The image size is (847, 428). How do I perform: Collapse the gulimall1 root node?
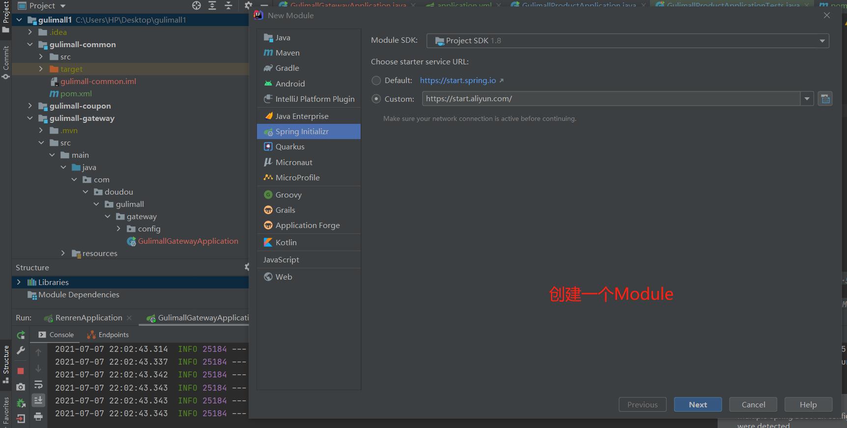(19, 20)
